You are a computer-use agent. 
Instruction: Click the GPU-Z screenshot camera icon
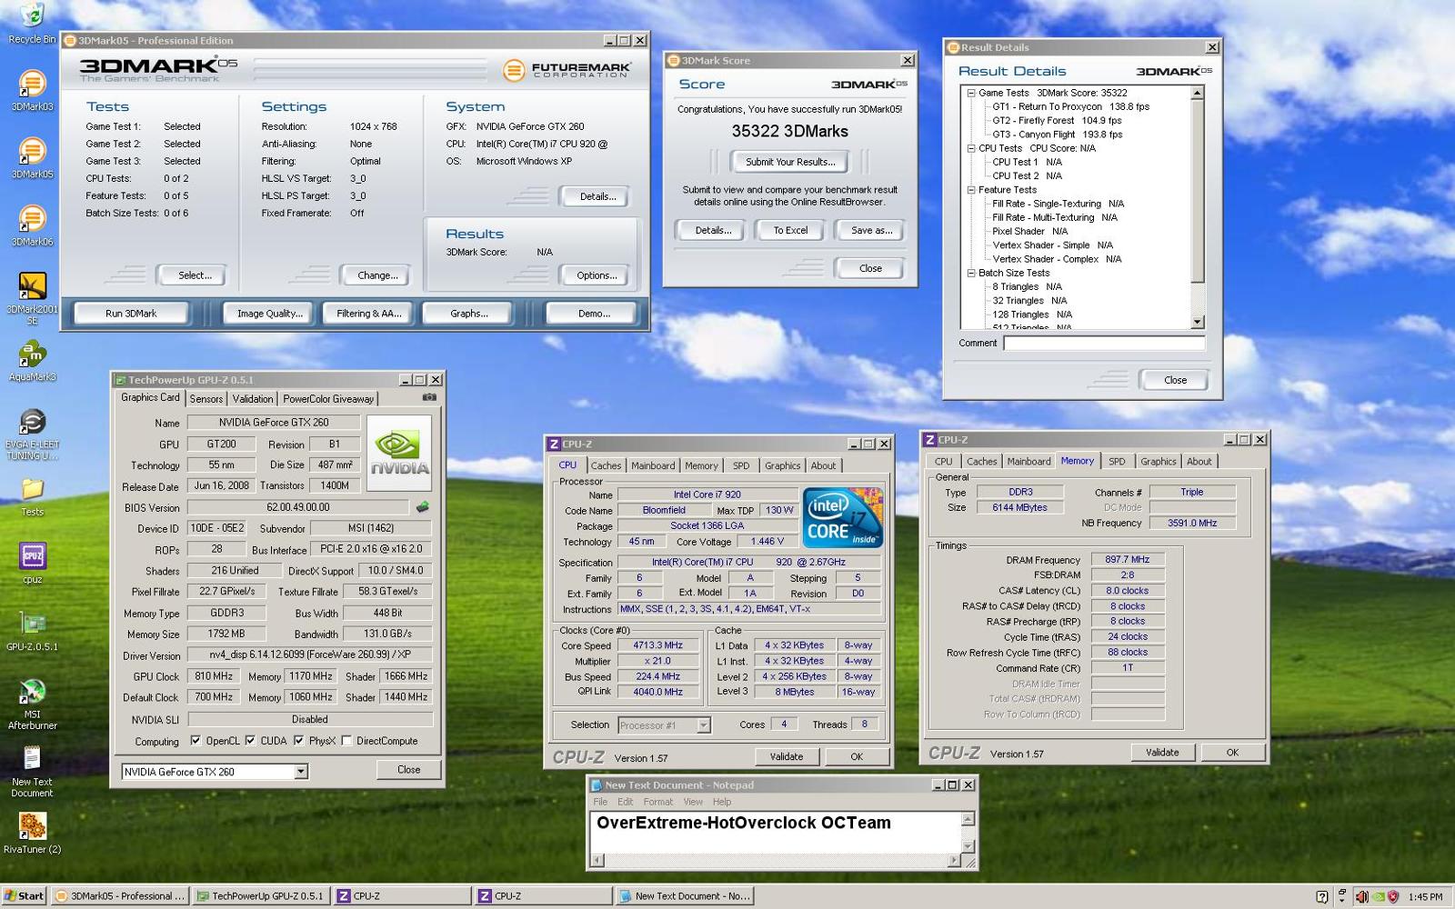point(429,397)
